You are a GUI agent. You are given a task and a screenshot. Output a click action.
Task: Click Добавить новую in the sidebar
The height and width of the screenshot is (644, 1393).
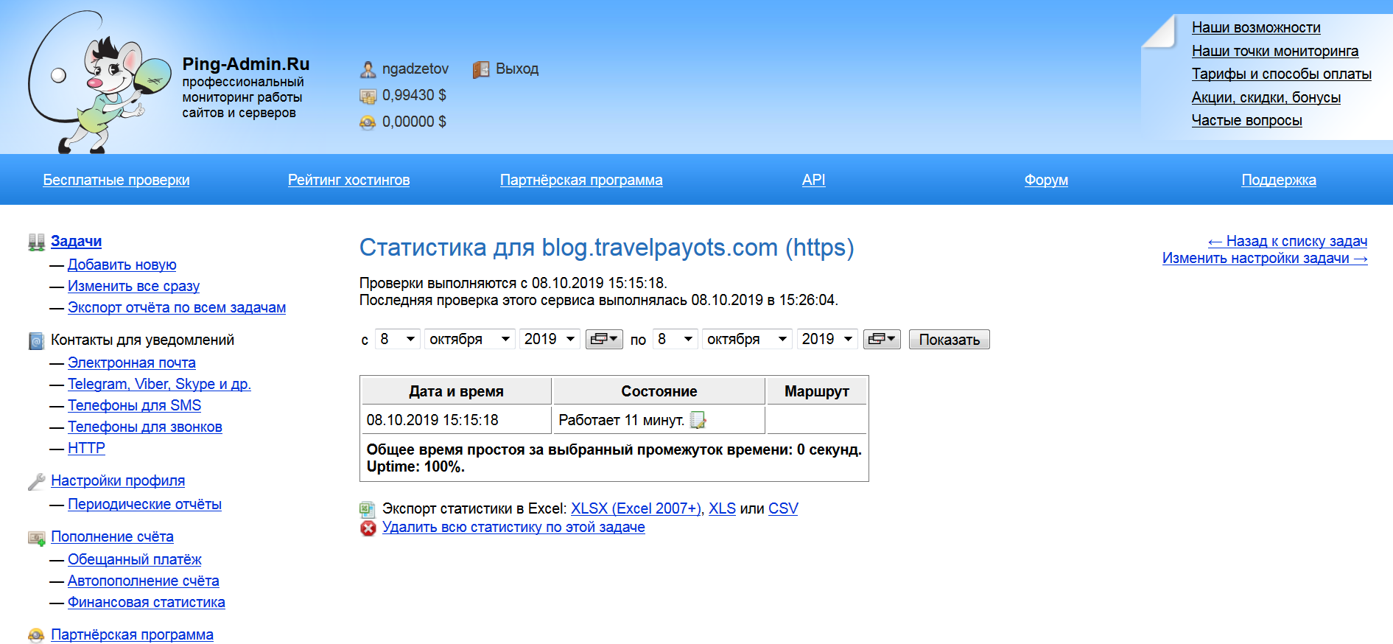coord(122,265)
